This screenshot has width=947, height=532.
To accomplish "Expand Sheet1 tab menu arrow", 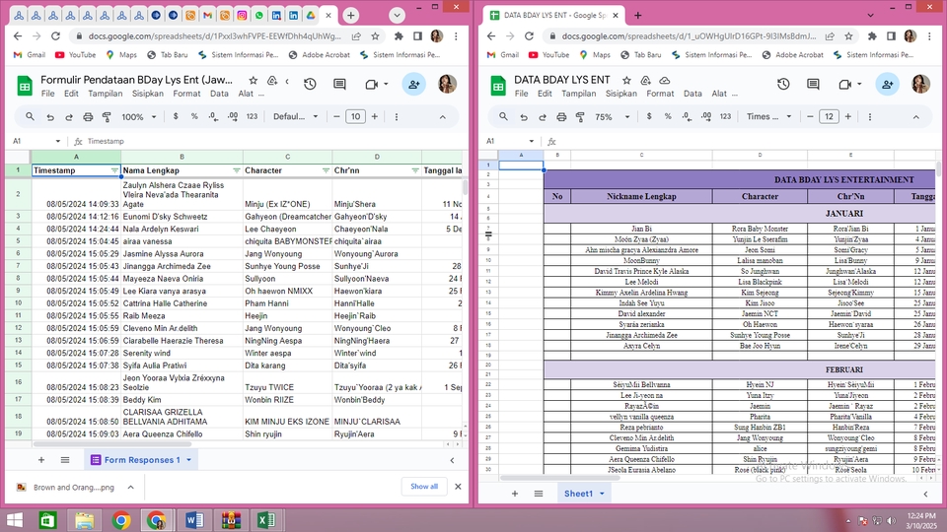I will tap(602, 494).
